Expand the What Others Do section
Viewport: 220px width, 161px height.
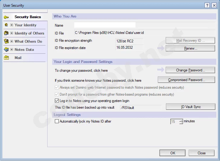tap(12, 41)
